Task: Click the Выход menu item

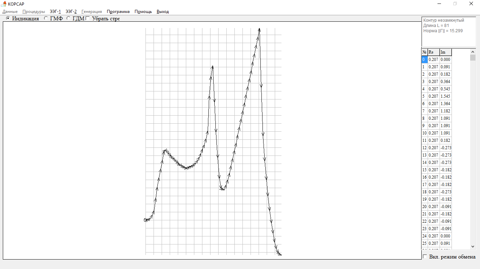Action: pos(163,12)
